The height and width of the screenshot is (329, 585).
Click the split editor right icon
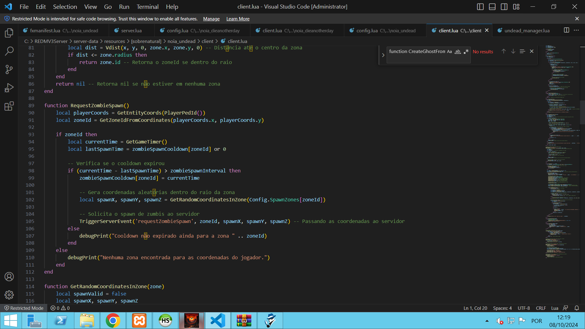coord(566,30)
